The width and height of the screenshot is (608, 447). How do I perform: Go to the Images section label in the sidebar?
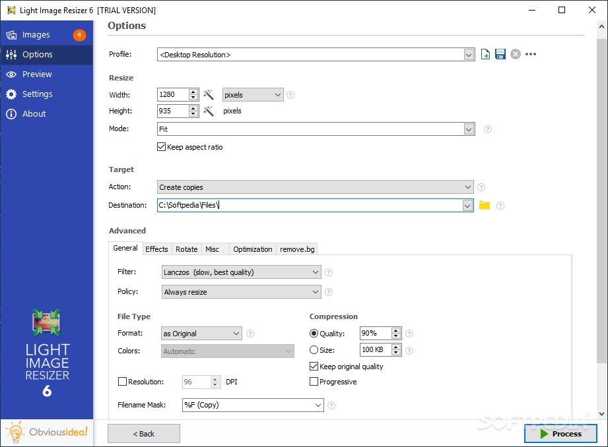point(36,35)
